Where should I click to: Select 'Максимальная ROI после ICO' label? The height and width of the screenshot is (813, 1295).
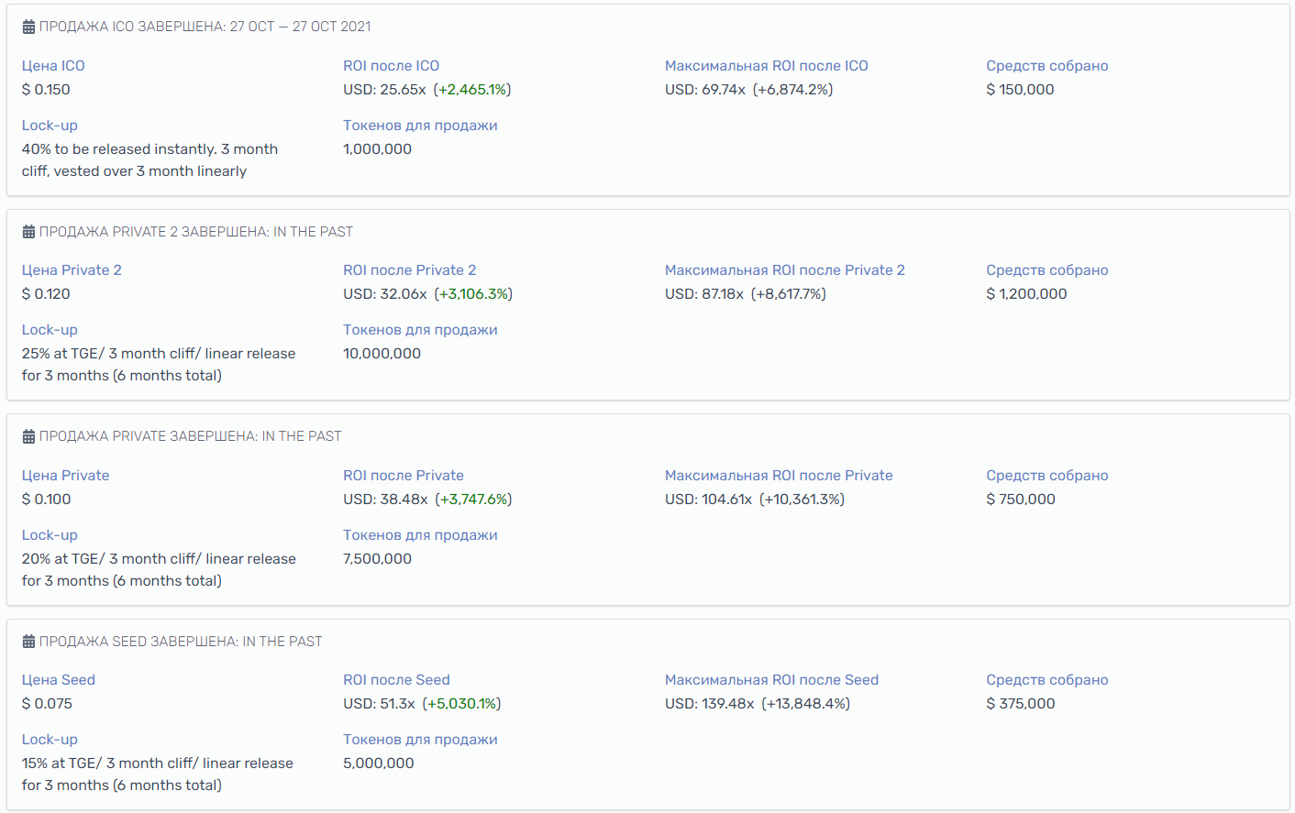pyautogui.click(x=766, y=66)
